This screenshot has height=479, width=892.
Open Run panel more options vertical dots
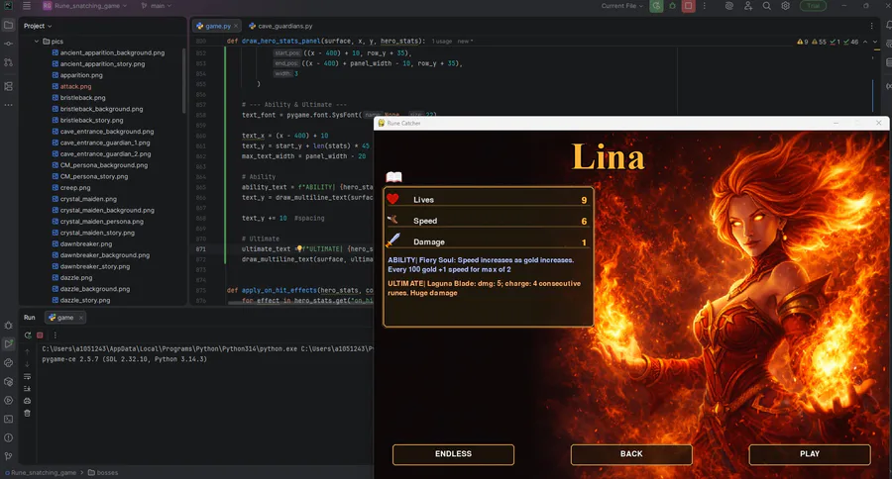[x=56, y=335]
